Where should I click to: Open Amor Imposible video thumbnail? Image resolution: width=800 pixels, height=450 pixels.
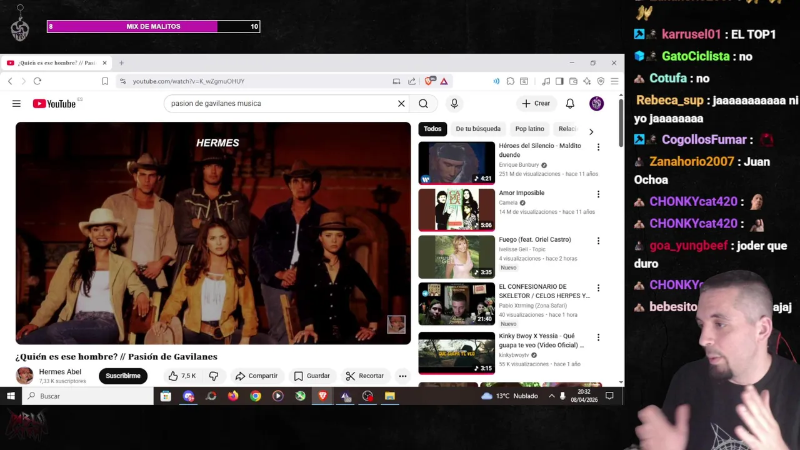456,210
